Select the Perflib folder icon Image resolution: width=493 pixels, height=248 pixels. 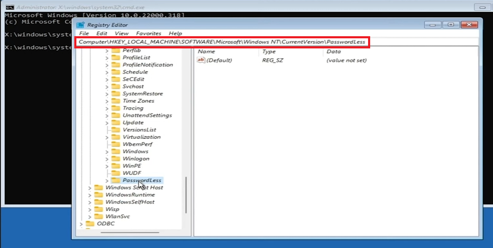116,51
